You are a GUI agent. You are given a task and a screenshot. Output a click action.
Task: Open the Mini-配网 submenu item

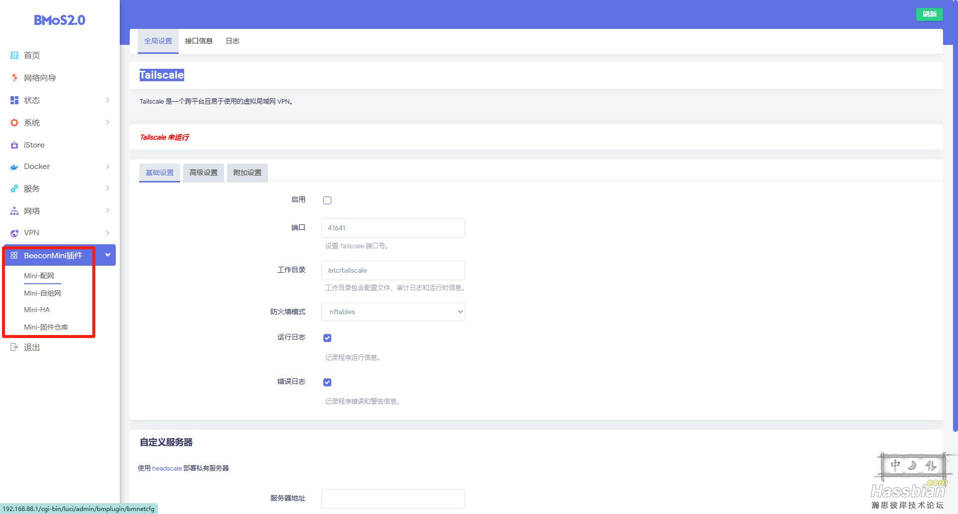(x=39, y=276)
